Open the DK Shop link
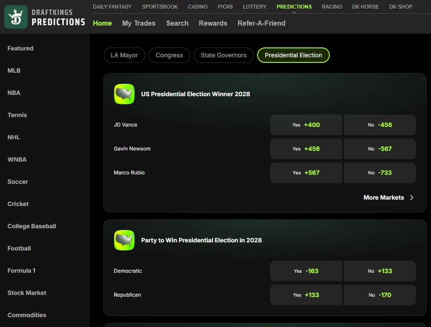The image size is (431, 327). point(401,6)
